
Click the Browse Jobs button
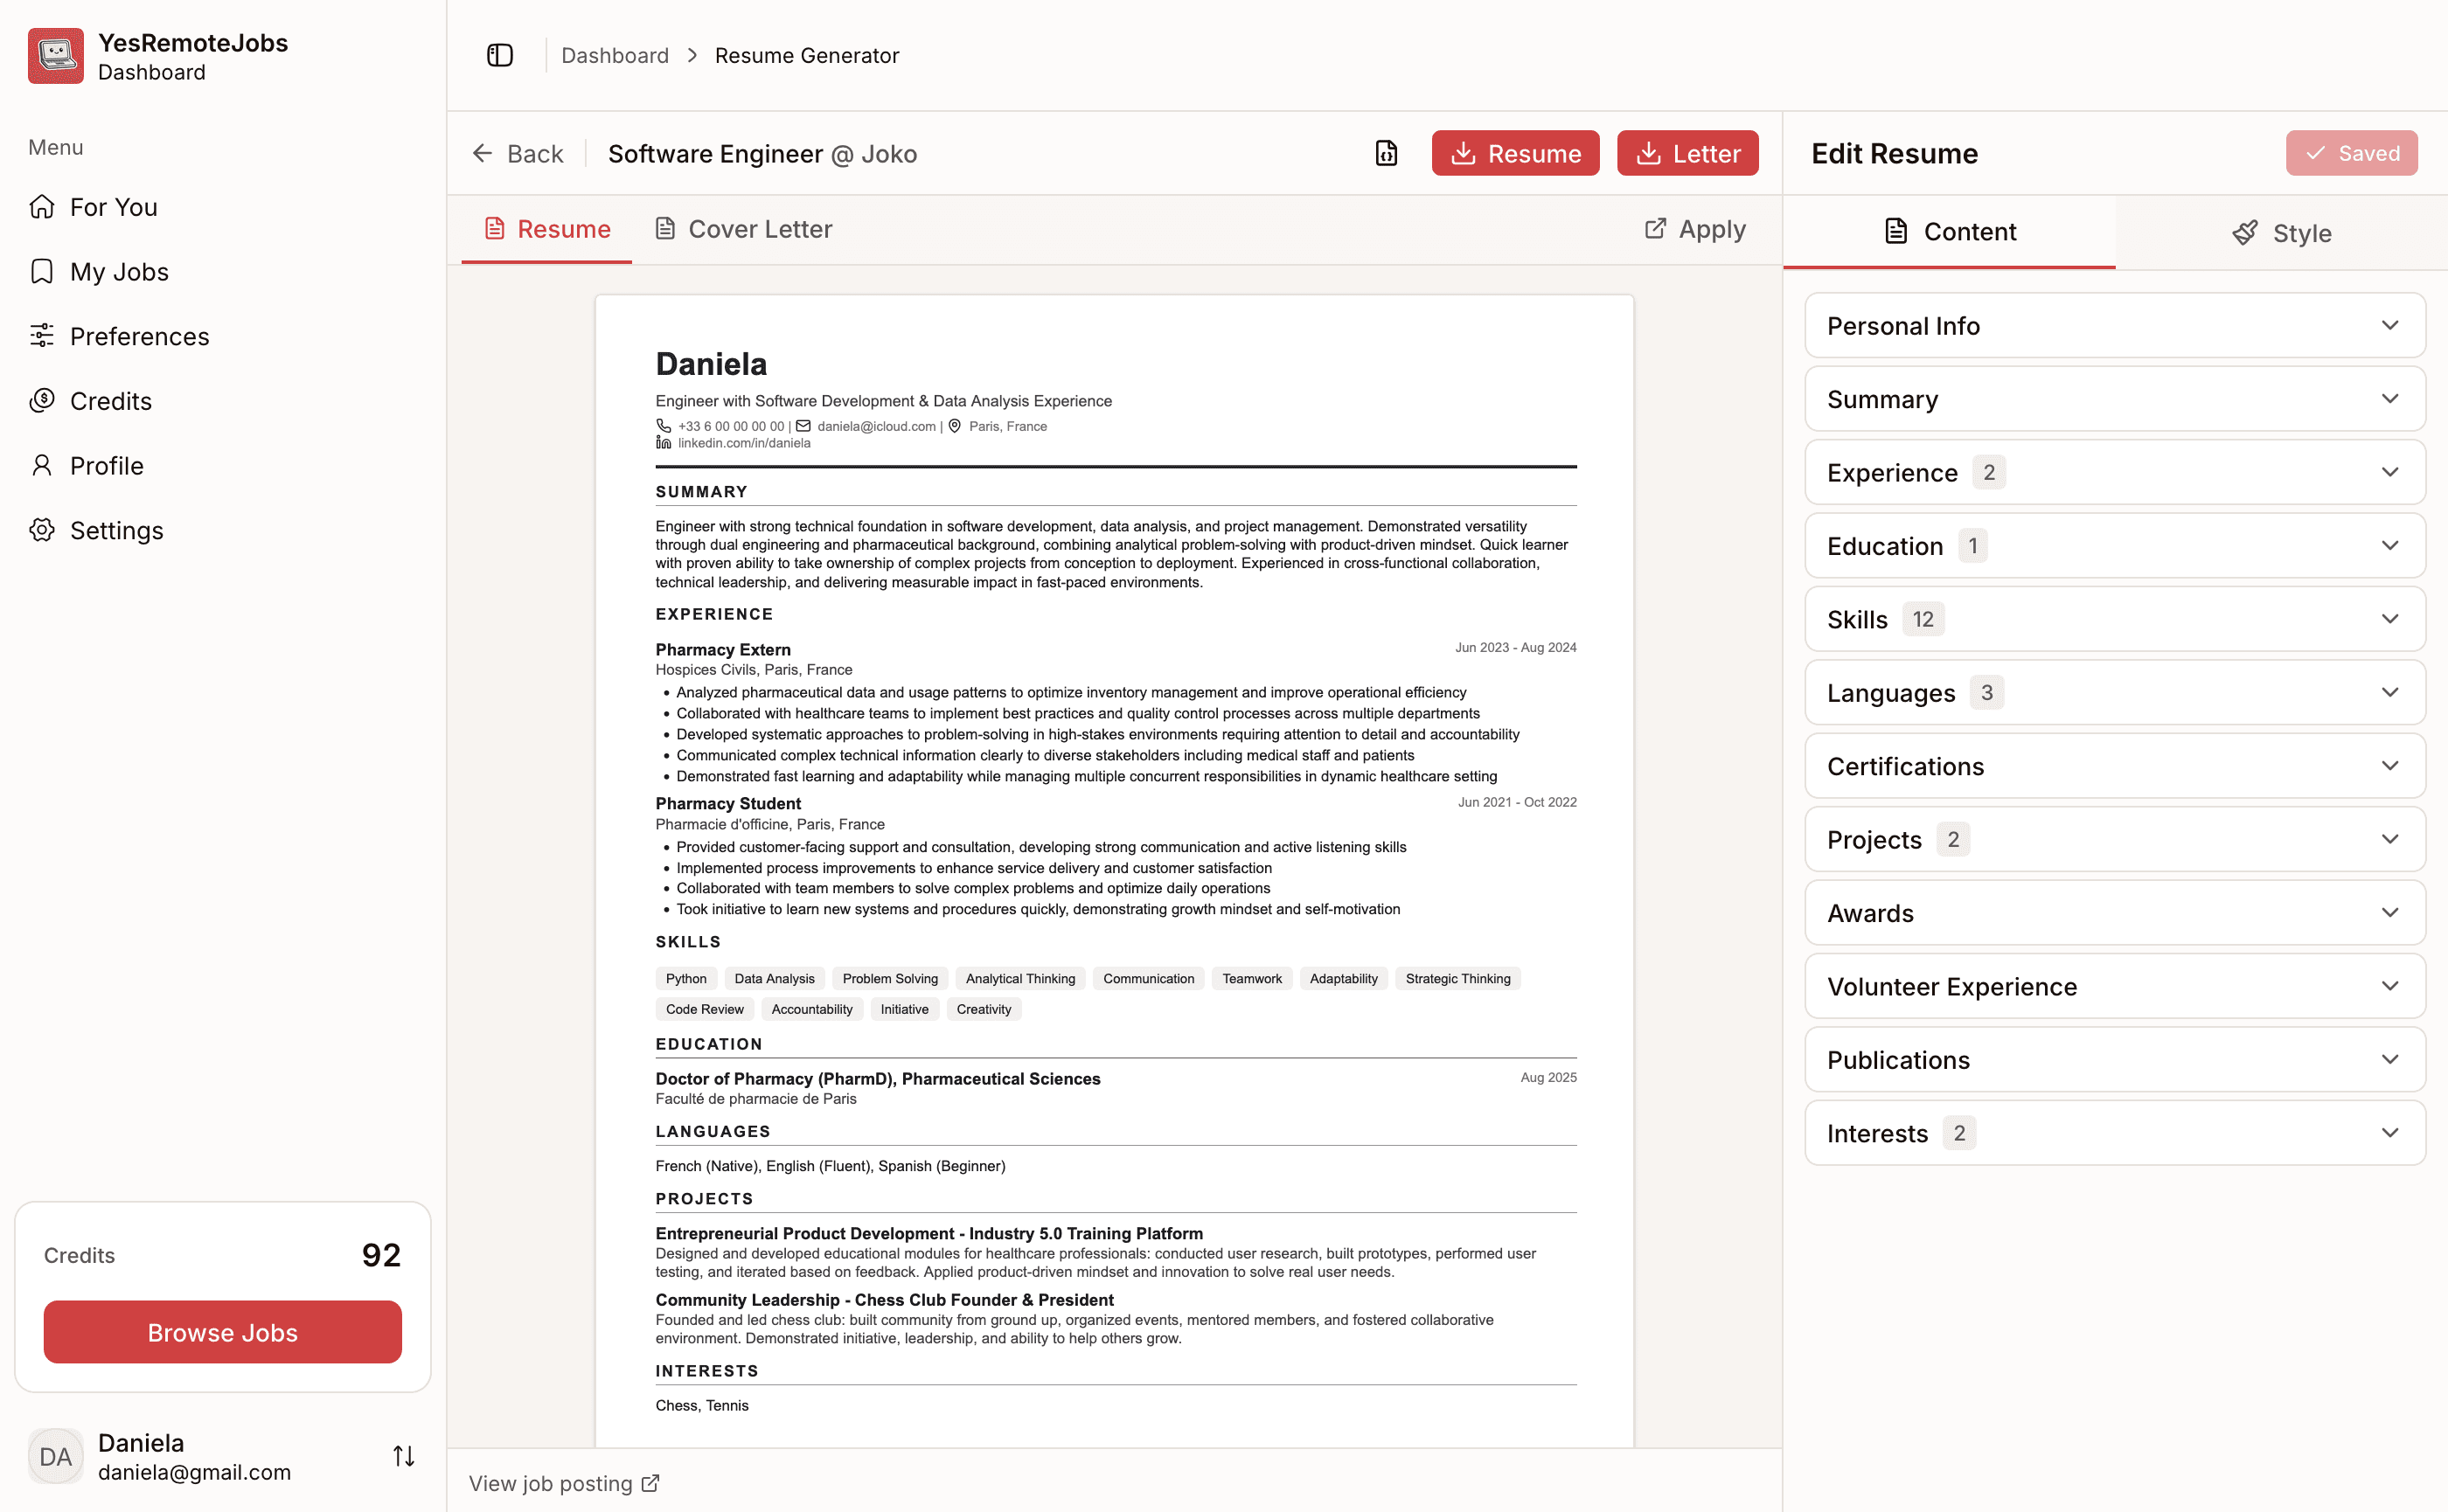click(x=222, y=1332)
